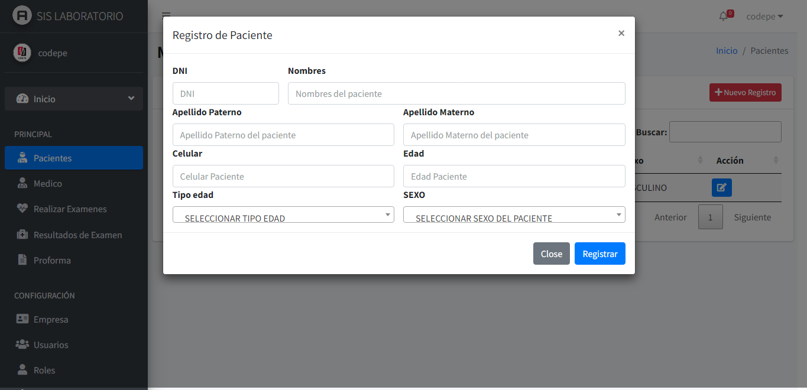Click the Empresa card icon
This screenshot has width=807, height=390.
pos(22,319)
